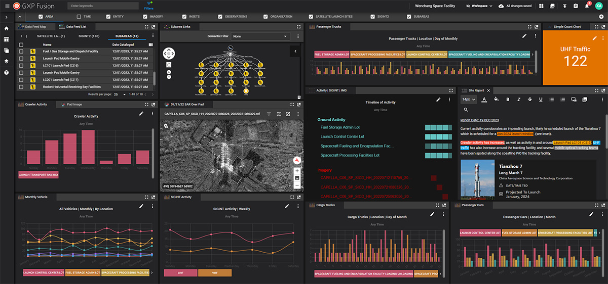Uncheck the IMAGERY filter checkbox
This screenshot has height=284, width=608.
click(x=145, y=16)
